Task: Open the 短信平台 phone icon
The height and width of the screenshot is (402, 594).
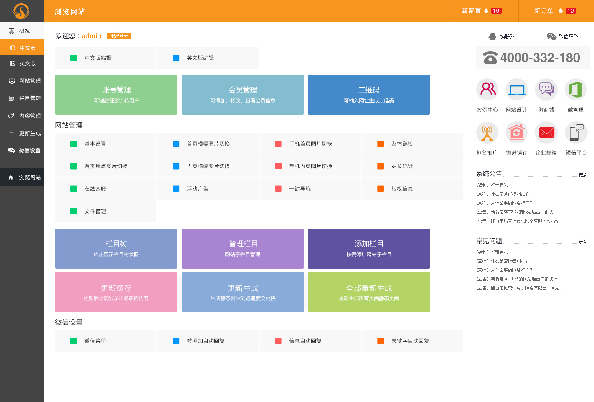Action: 576,133
